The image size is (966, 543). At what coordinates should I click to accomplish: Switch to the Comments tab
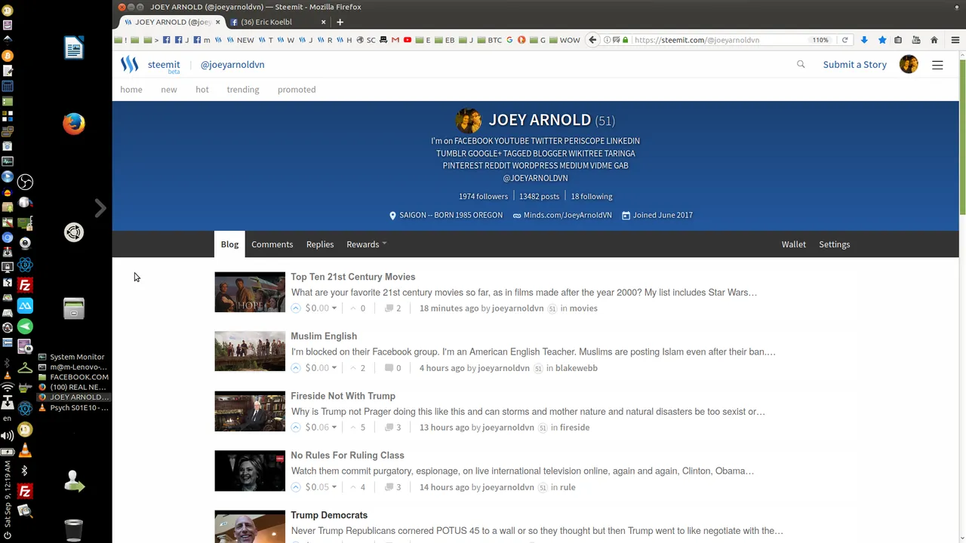click(x=272, y=244)
